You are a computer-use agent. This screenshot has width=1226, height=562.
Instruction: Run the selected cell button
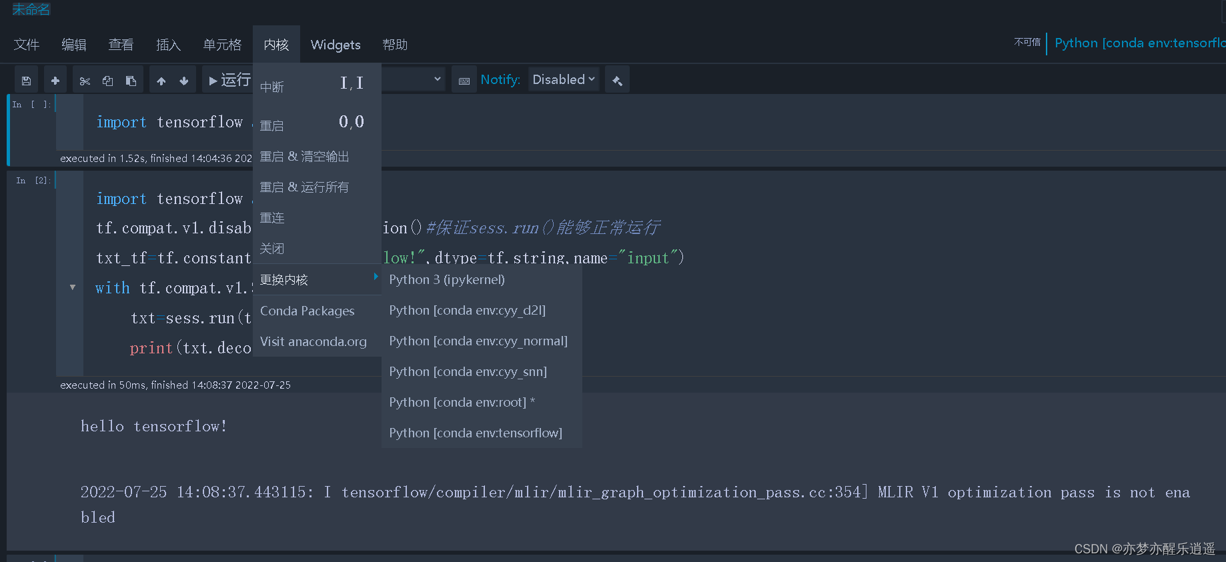point(229,80)
